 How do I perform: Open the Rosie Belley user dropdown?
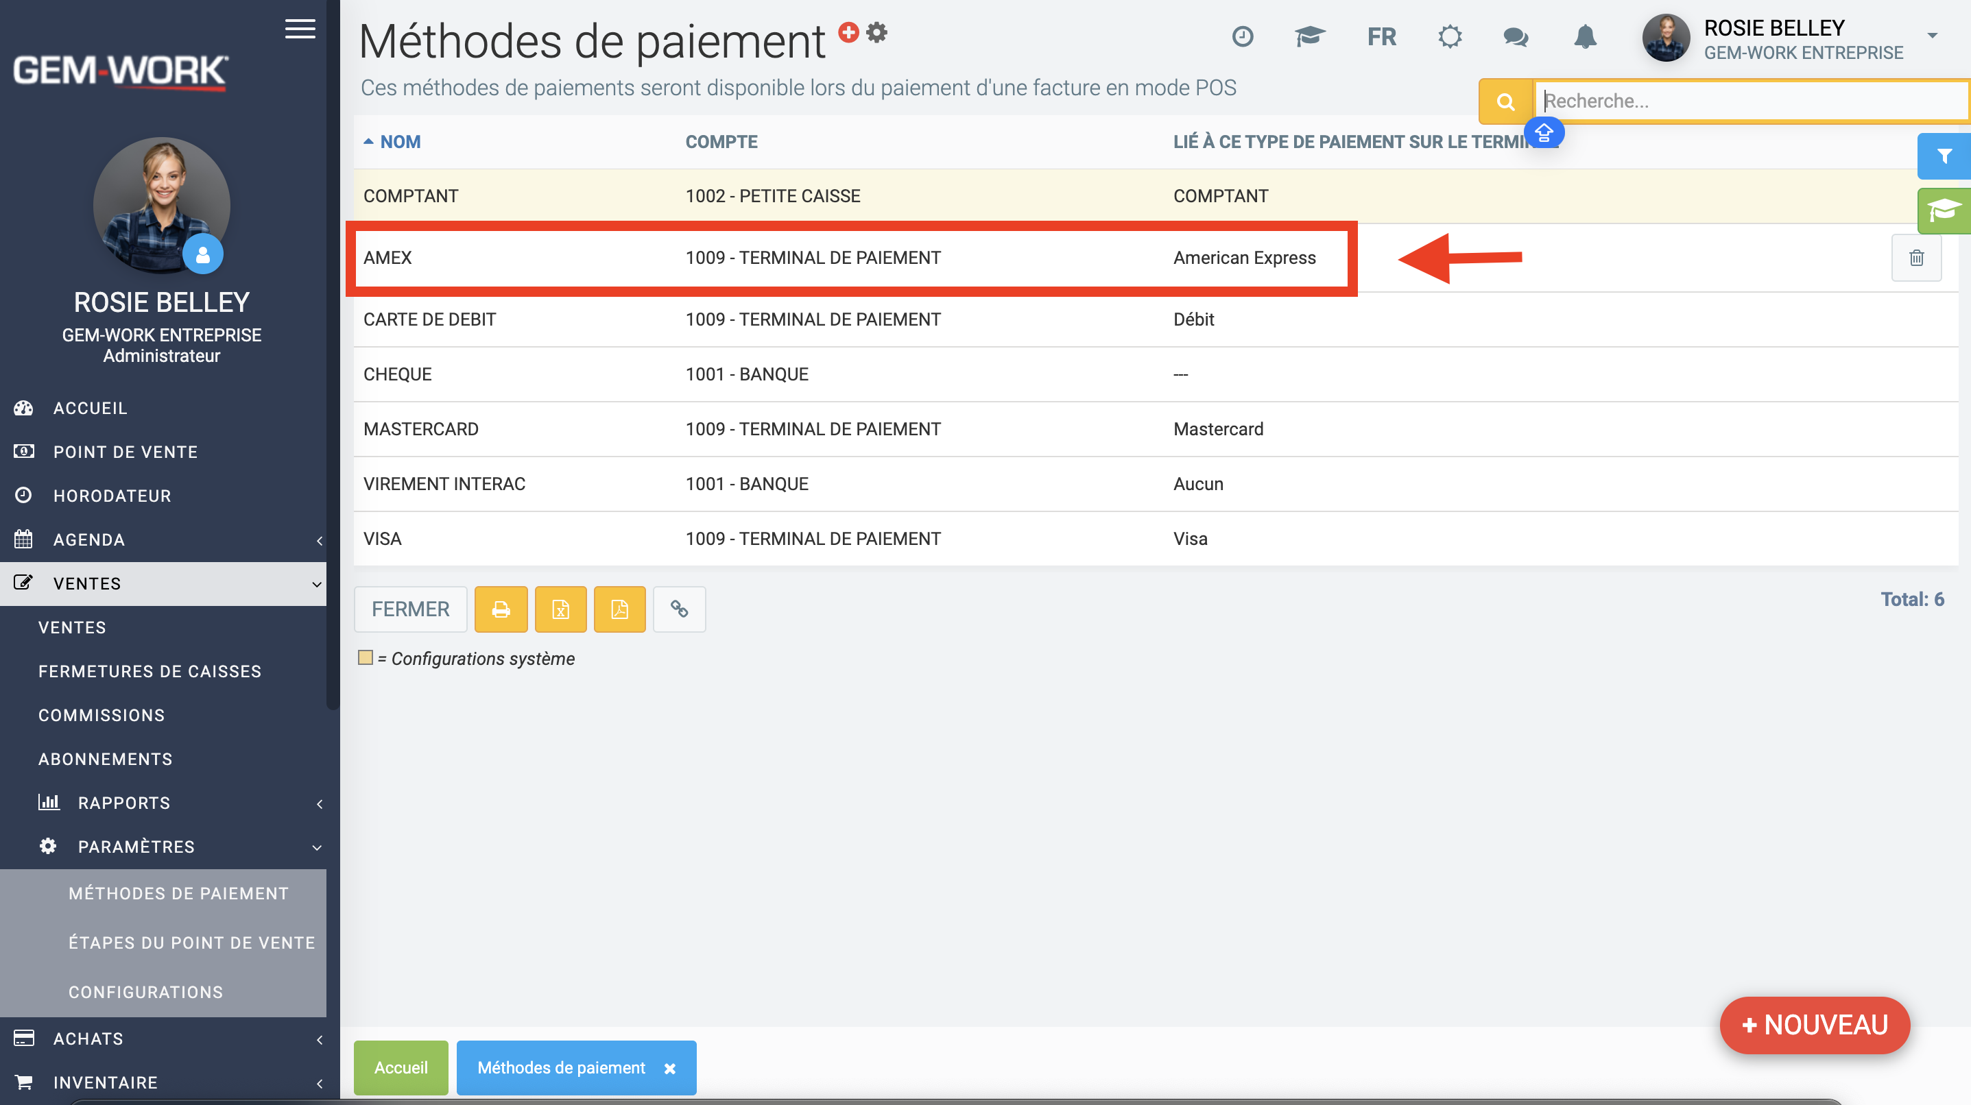tap(1932, 37)
